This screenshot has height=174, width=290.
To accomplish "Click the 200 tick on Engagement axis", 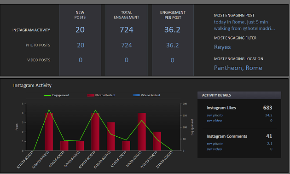I will [185, 104].
